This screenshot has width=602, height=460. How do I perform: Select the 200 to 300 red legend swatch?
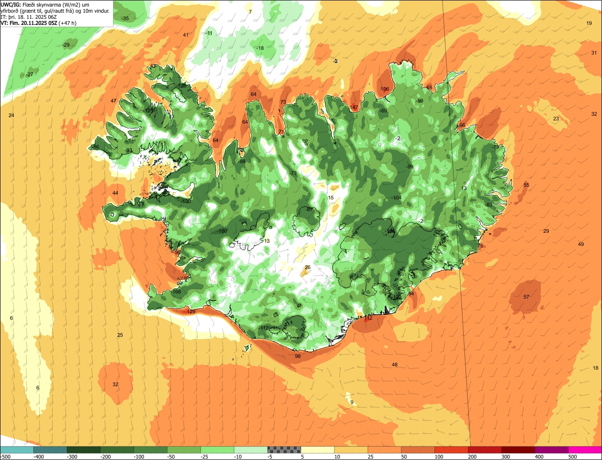[484, 450]
